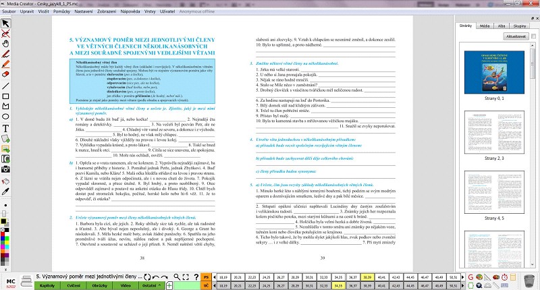Click the redo arrow

click(x=164, y=277)
